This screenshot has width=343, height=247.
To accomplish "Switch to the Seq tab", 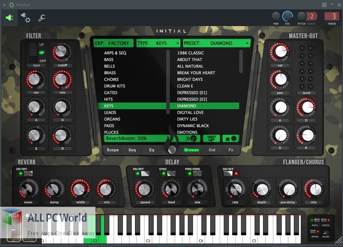I will 132,150.
